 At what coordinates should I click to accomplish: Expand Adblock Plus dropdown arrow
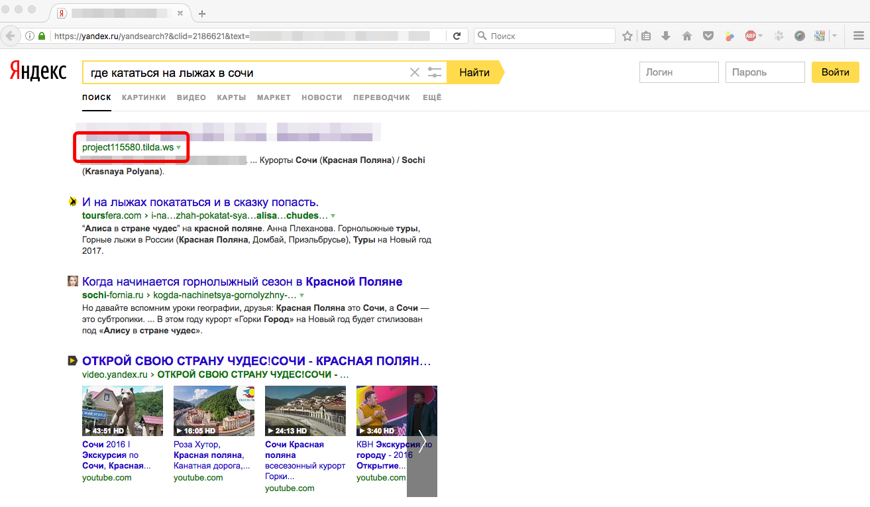point(761,36)
